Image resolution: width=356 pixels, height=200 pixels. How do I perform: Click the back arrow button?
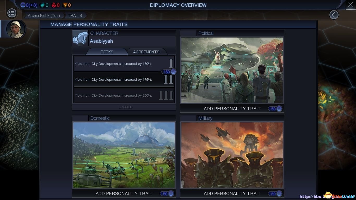(334, 15)
